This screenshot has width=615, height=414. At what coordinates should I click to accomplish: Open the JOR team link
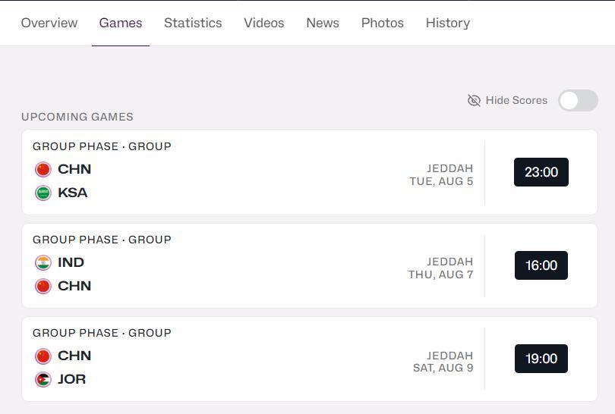pos(72,379)
